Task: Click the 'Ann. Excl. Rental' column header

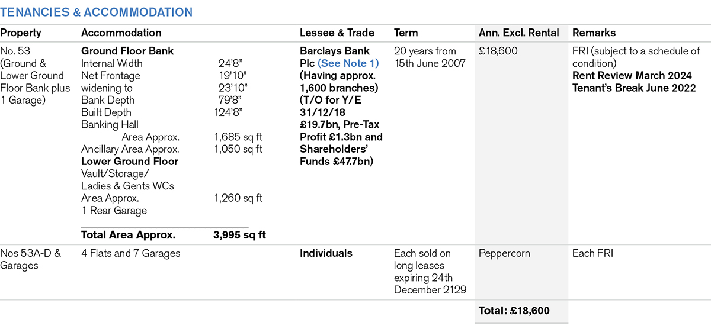Action: point(518,33)
